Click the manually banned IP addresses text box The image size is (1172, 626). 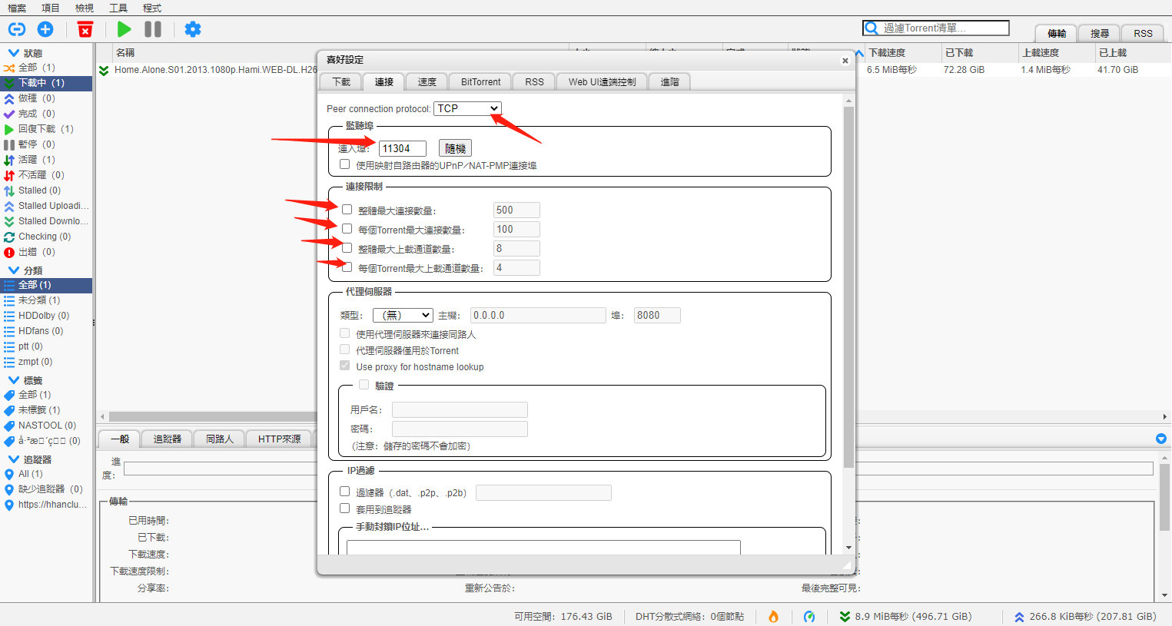pos(543,547)
